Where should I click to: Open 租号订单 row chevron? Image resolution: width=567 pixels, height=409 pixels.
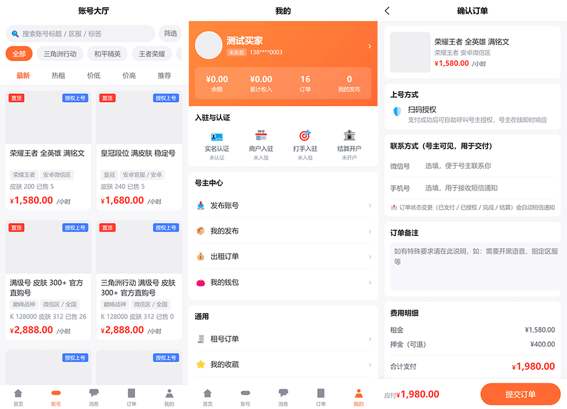click(x=370, y=339)
